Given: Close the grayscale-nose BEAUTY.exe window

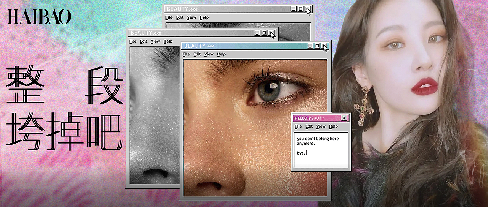Looking at the screenshot, I should click(271, 33).
